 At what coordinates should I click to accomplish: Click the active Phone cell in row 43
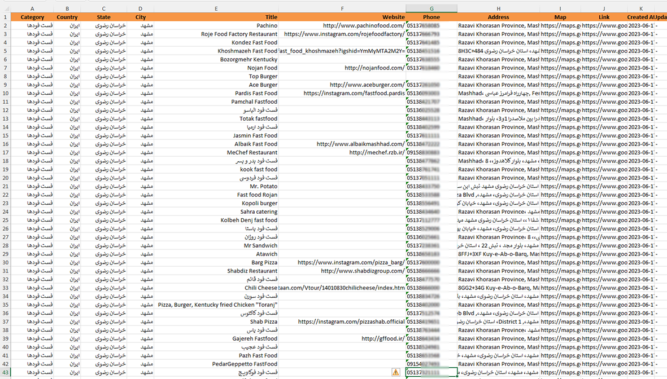click(431, 372)
